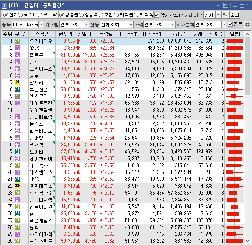252x245 pixels.
Task: Select the 상승폭 sort option
Action: (x=81, y=15)
